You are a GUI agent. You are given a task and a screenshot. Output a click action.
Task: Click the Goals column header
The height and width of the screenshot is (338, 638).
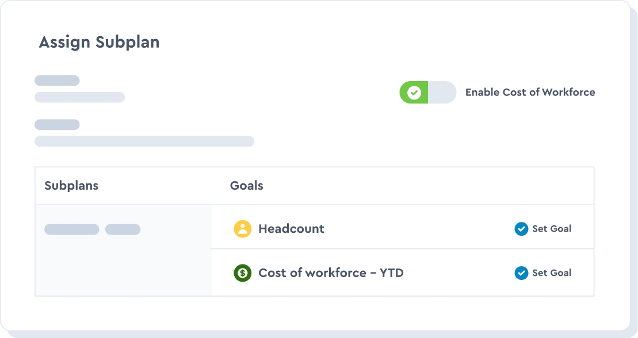pyautogui.click(x=246, y=186)
